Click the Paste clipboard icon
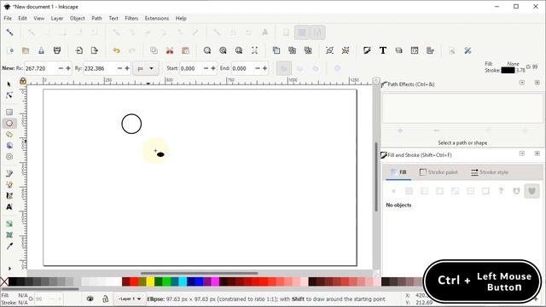This screenshot has width=546, height=307. [x=185, y=51]
